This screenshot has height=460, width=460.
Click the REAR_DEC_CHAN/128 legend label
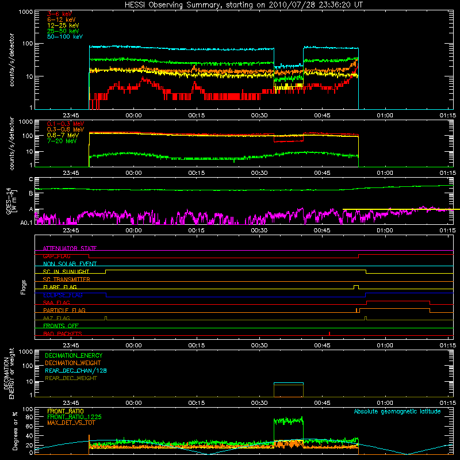[x=76, y=370]
